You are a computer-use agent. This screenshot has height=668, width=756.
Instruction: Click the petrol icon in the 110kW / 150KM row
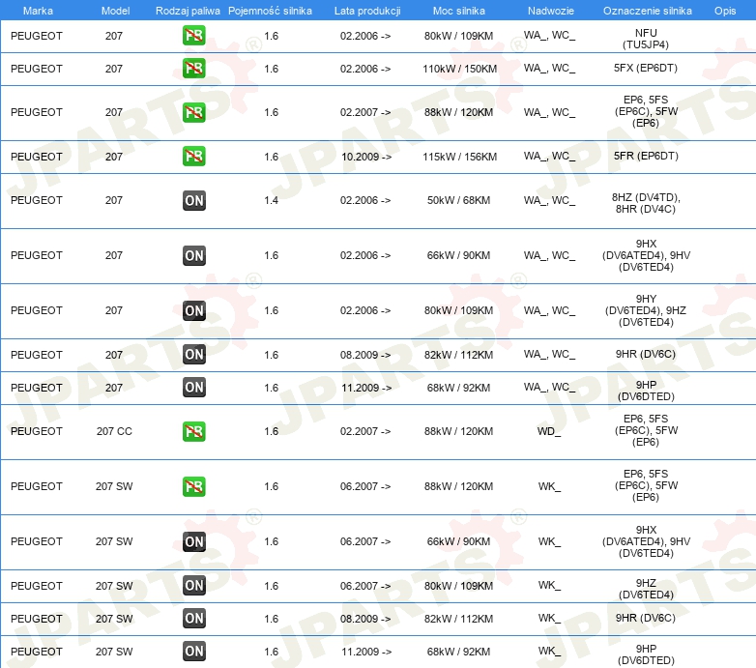click(193, 69)
